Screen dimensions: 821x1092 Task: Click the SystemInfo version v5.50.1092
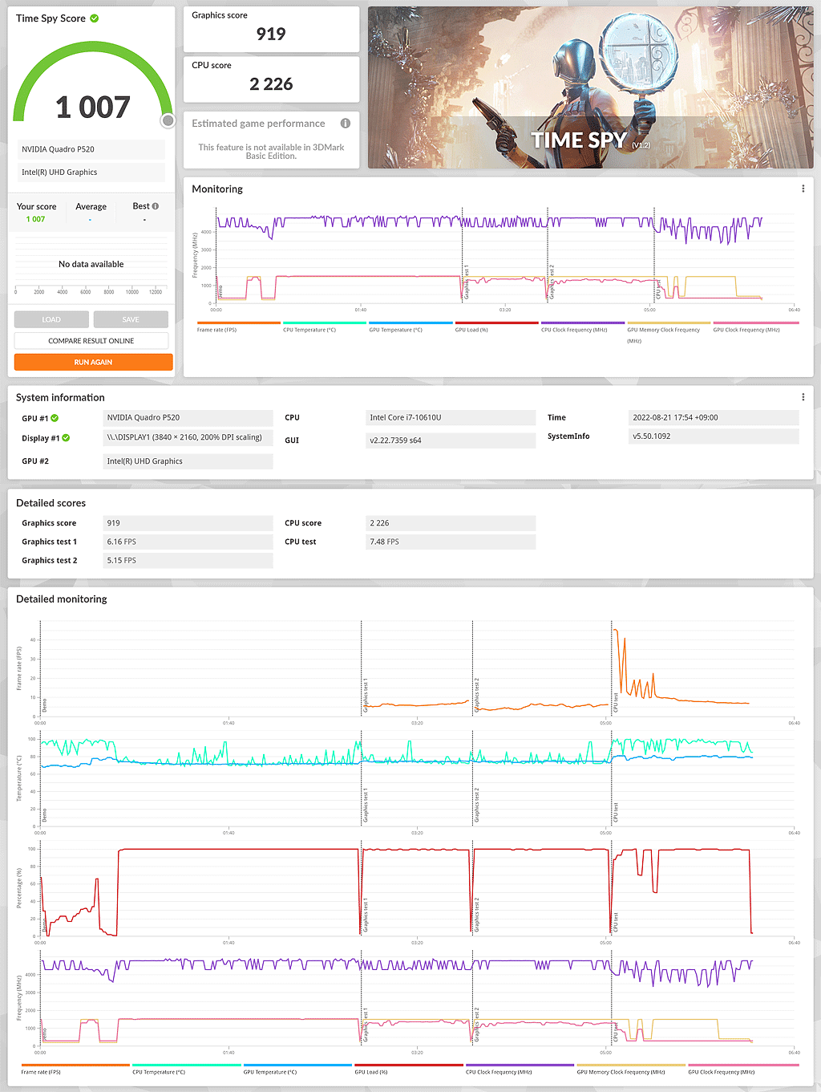pos(714,436)
